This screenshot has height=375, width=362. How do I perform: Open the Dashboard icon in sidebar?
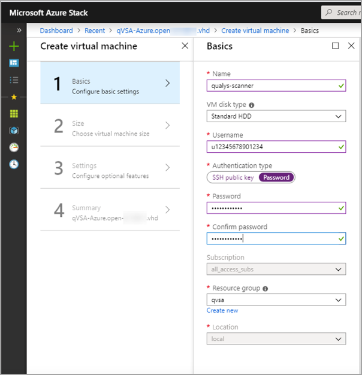click(14, 63)
